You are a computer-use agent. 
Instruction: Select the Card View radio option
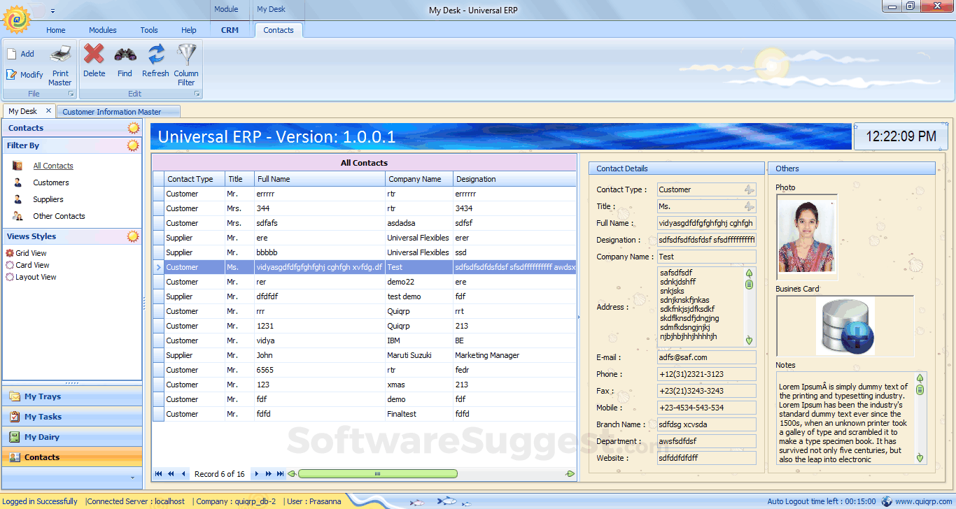[10, 265]
